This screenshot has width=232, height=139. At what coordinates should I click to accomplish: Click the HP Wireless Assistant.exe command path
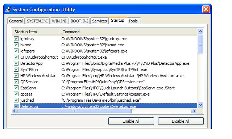[123, 76]
